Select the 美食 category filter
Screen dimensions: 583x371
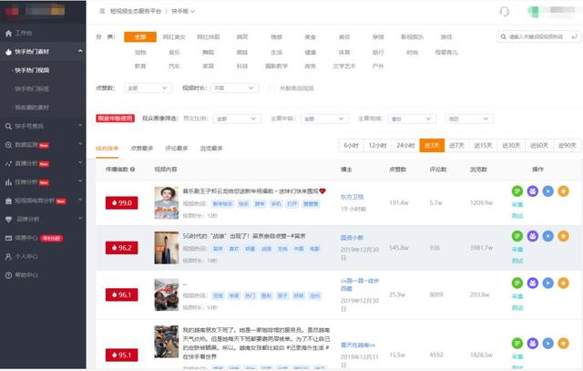pos(310,37)
